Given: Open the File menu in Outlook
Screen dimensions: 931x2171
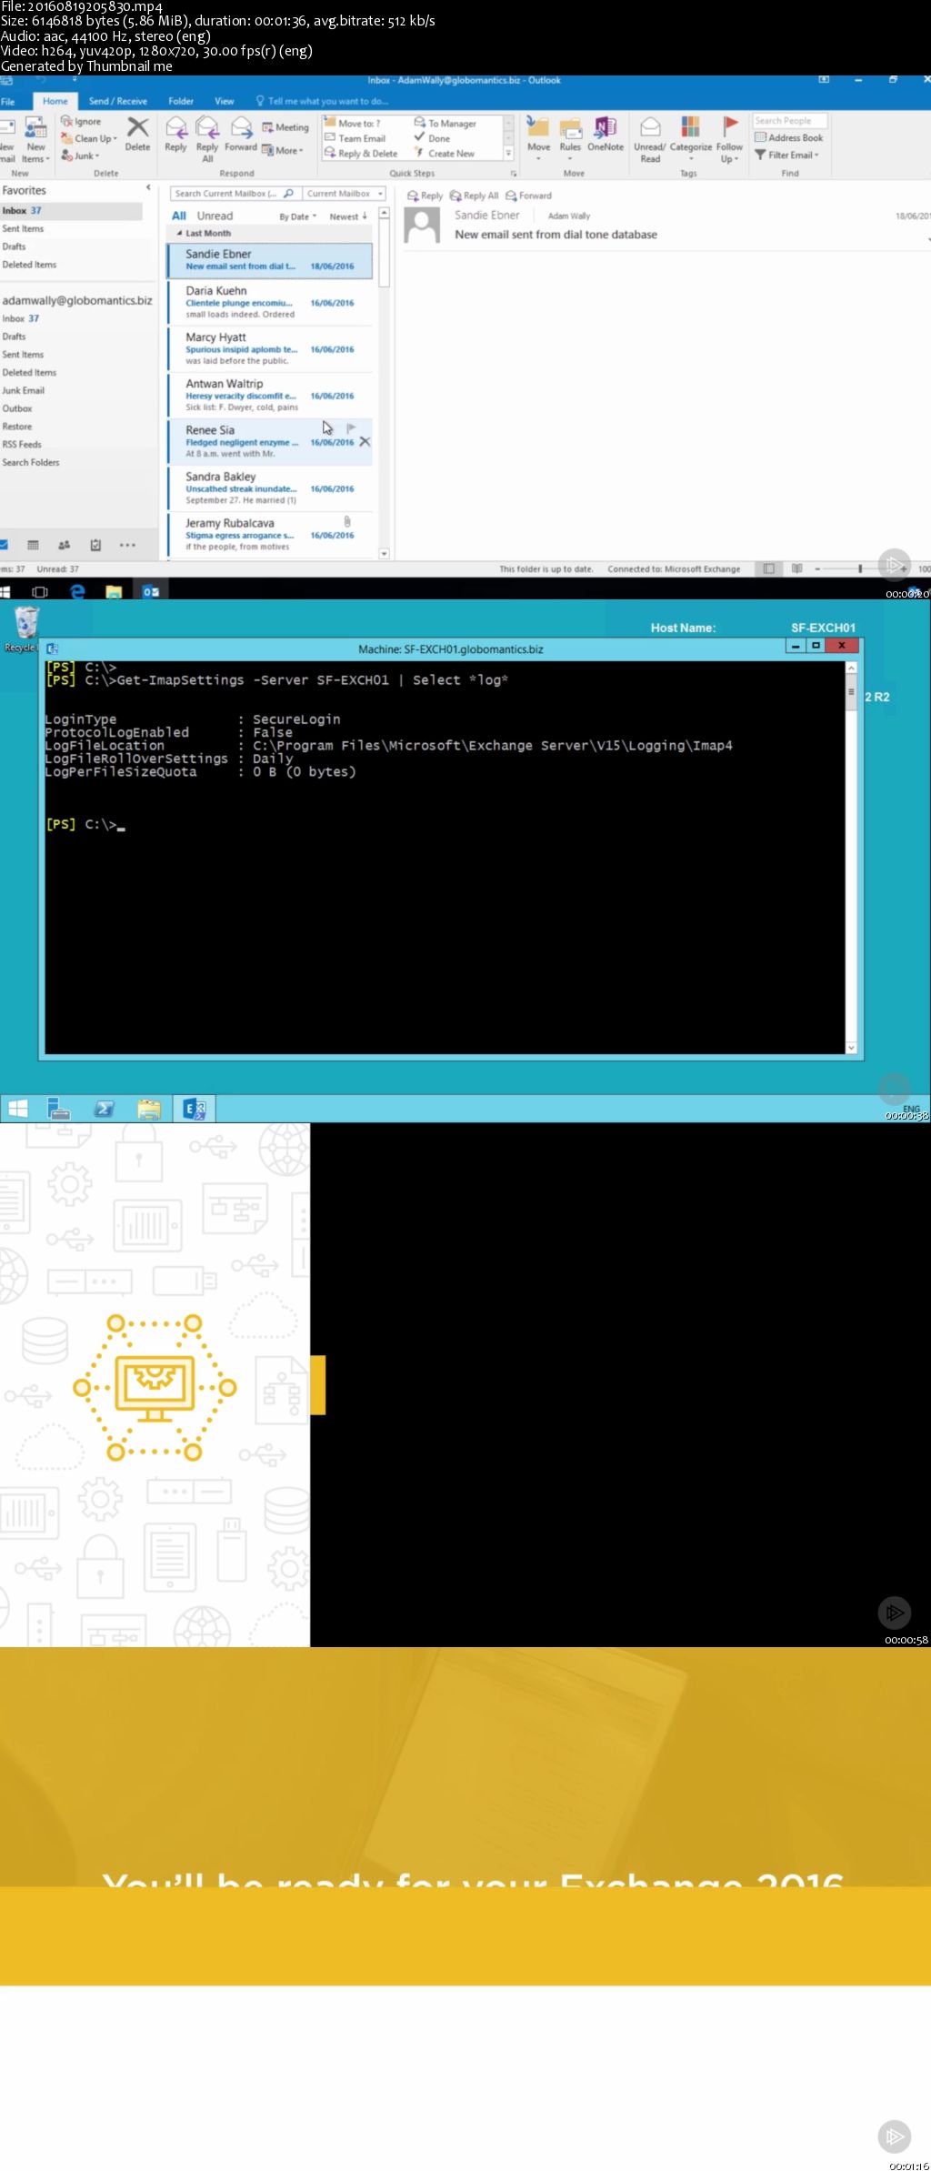Looking at the screenshot, I should pos(8,101).
